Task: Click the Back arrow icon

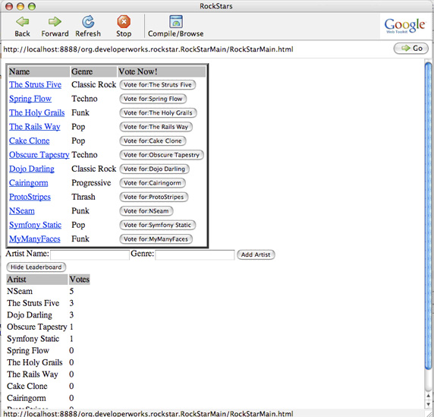Action: (22, 21)
